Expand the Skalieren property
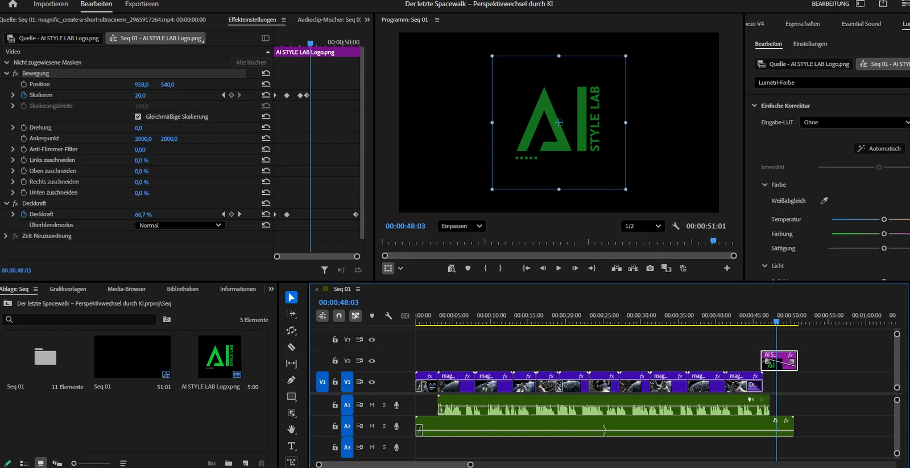The width and height of the screenshot is (910, 468). click(13, 95)
